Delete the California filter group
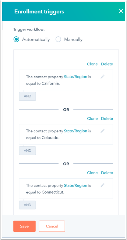 107,64
